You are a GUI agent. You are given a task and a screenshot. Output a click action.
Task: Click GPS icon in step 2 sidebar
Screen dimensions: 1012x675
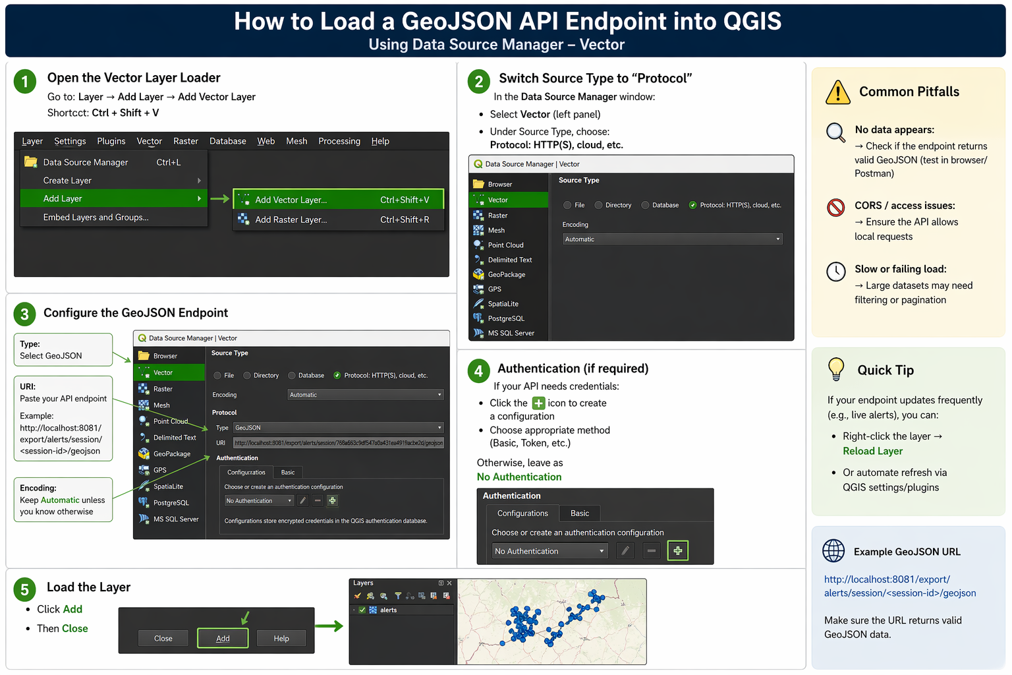point(478,289)
